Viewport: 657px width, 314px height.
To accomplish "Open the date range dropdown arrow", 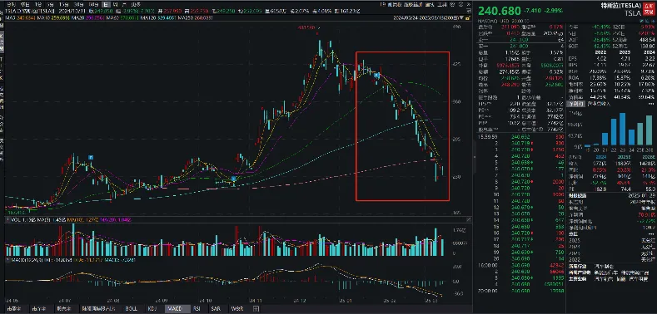I will 461,18.
